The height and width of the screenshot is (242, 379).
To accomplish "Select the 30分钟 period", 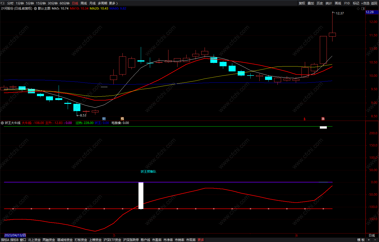I will click(x=53, y=3).
